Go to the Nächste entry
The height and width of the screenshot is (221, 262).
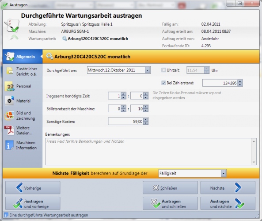(x=228, y=187)
